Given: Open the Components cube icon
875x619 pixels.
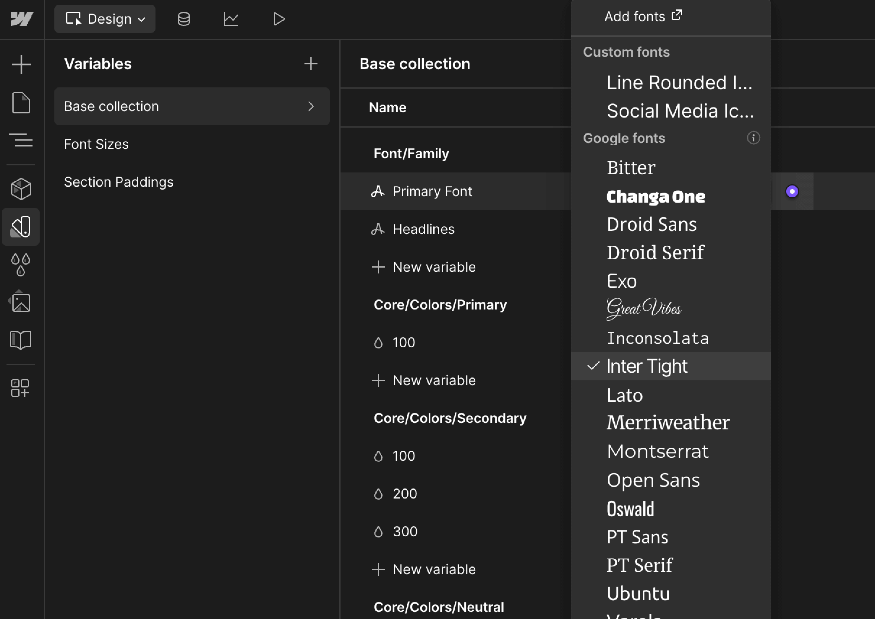Looking at the screenshot, I should tap(21, 189).
